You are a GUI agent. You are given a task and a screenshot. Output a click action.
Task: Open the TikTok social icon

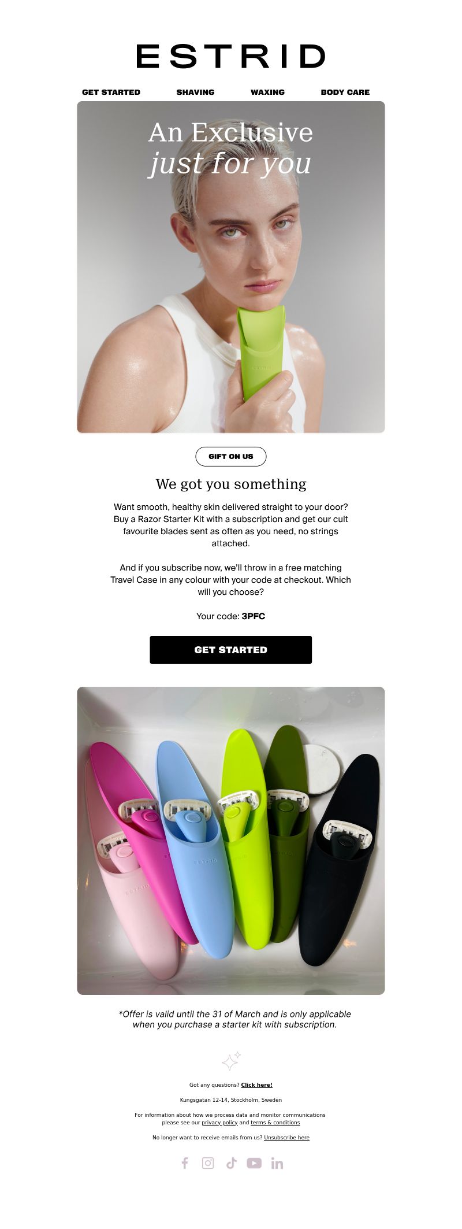pyautogui.click(x=231, y=1163)
